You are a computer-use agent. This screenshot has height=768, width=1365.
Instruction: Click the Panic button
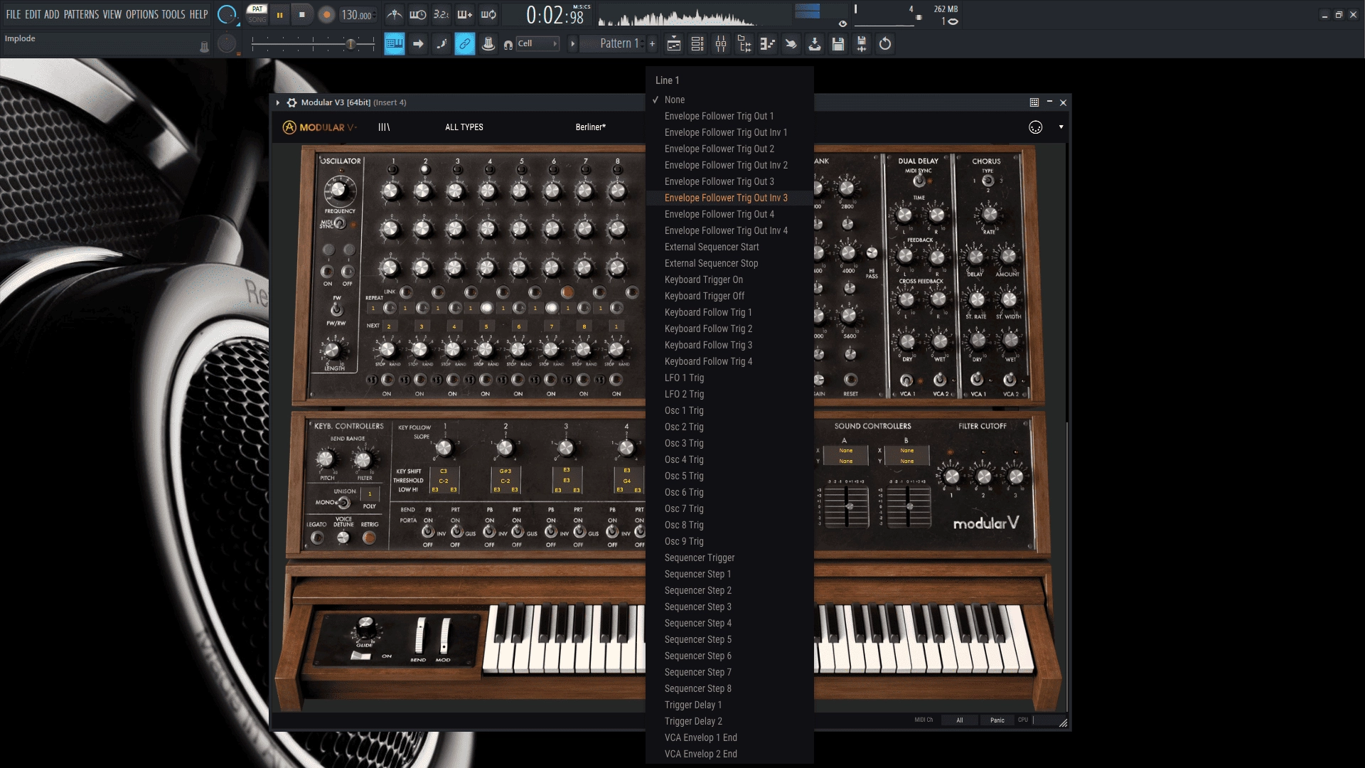pos(997,720)
